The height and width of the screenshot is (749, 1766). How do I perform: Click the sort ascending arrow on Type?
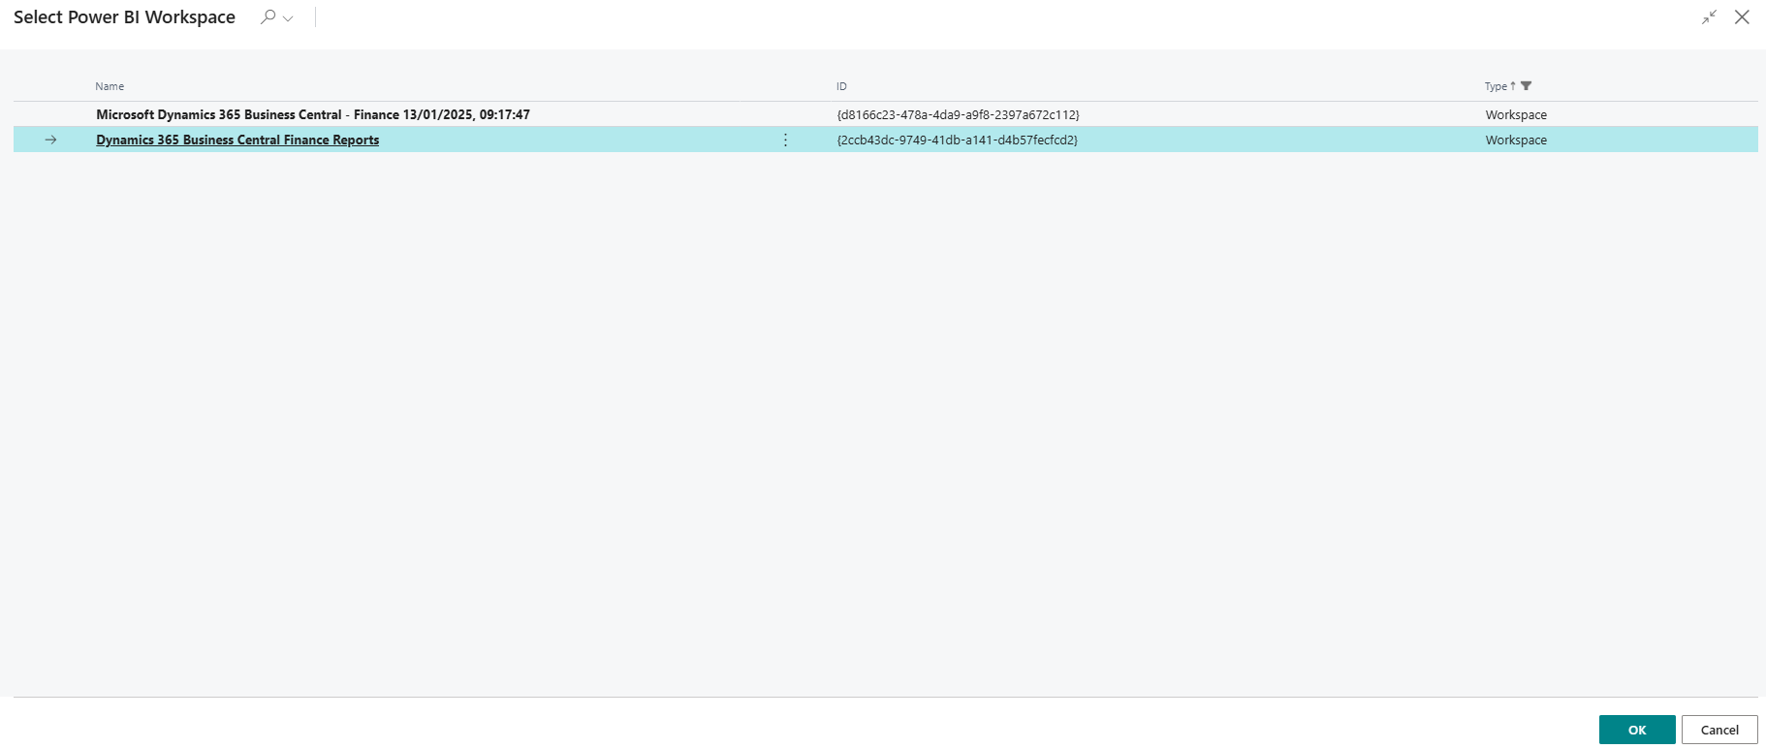pyautogui.click(x=1513, y=86)
